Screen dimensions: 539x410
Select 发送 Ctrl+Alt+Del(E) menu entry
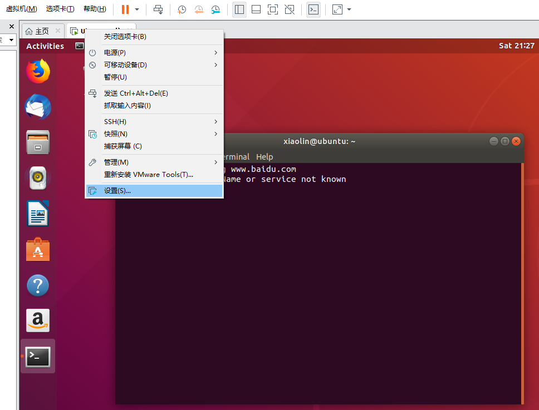tap(154, 93)
